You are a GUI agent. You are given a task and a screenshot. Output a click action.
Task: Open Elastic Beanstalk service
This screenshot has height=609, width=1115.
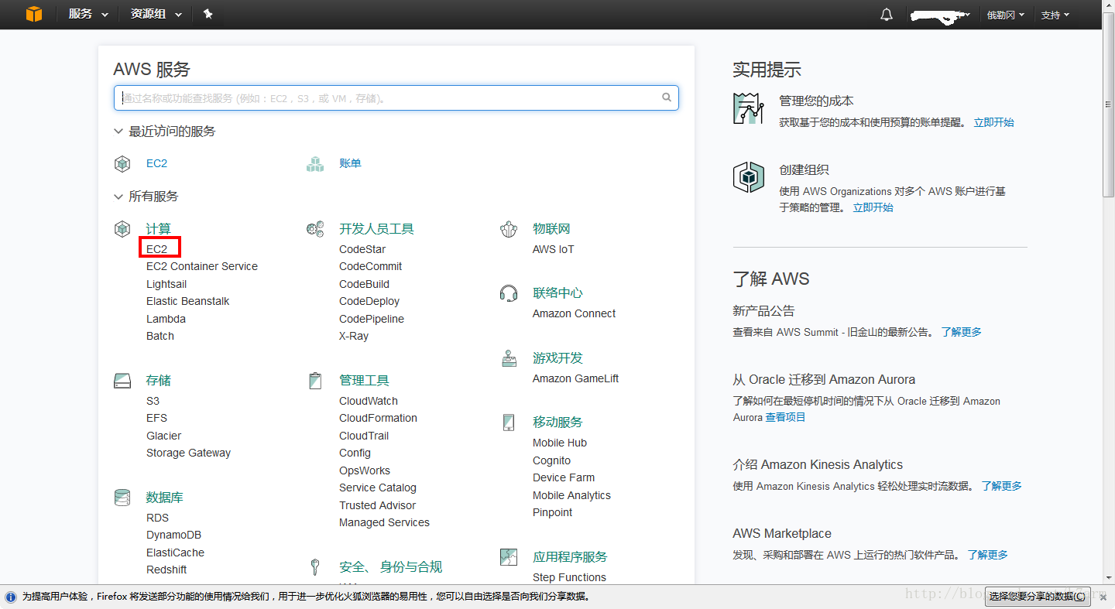click(x=188, y=301)
